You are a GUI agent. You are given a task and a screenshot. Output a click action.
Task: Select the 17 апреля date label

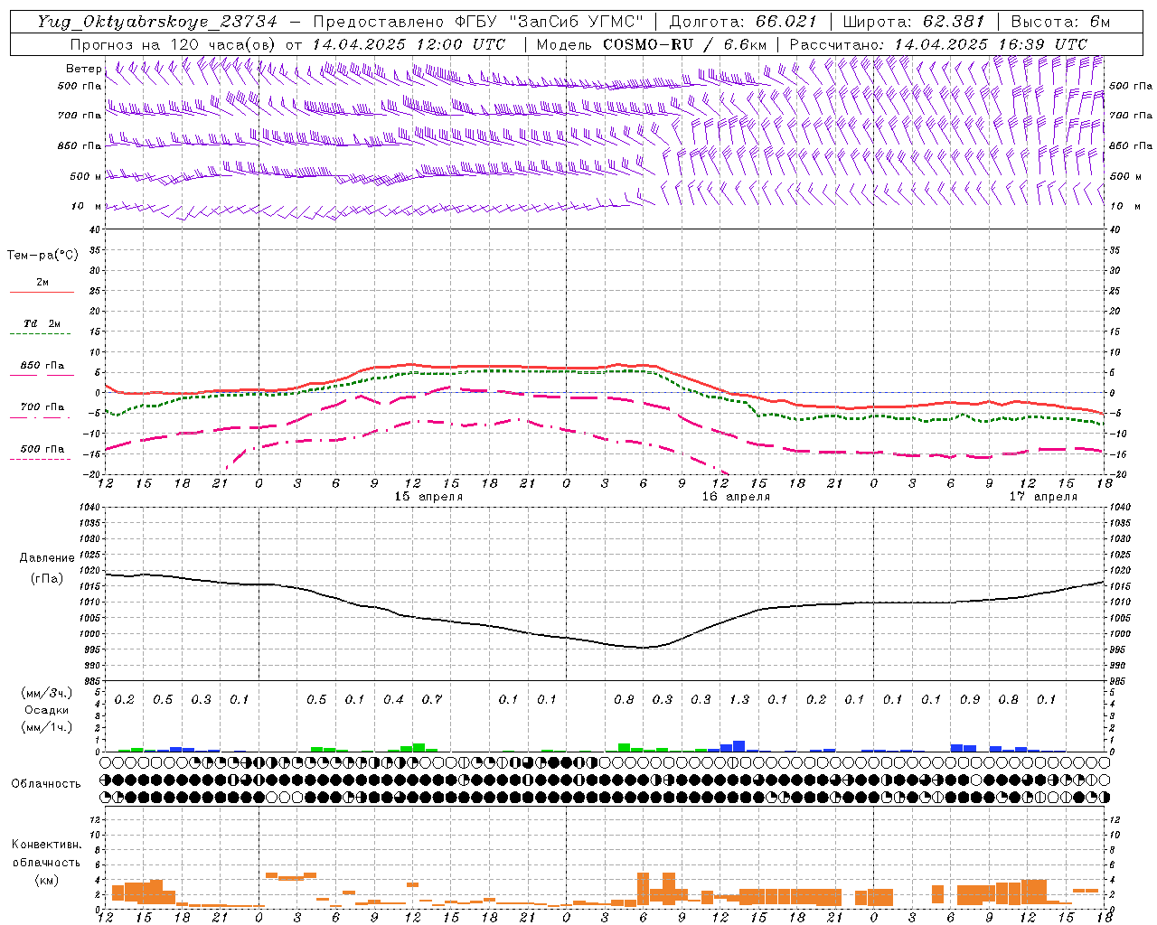tap(1043, 496)
